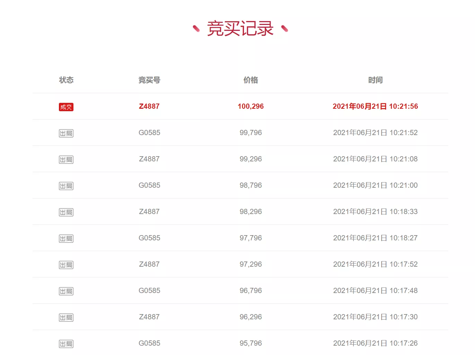This screenshot has height=355, width=475.
Task: Select the red bidder number Z4887
Action: [149, 106]
